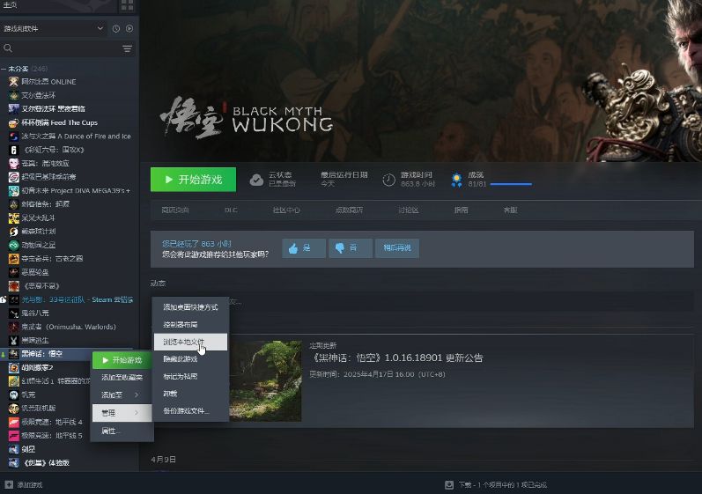Click the Onimusha Warlords game icon
The width and height of the screenshot is (702, 494).
[14, 327]
